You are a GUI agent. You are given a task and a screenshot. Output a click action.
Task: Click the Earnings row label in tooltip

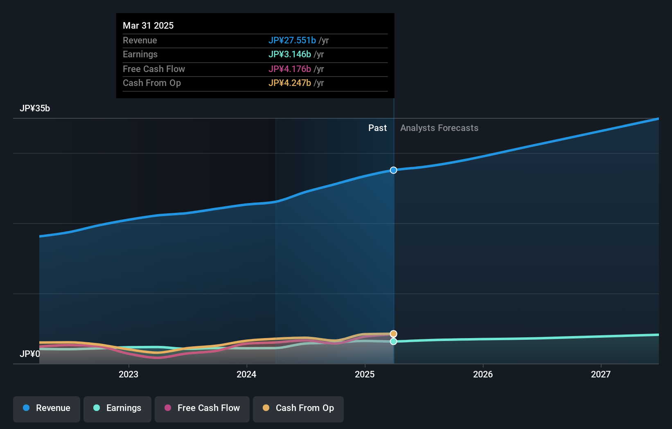(x=140, y=54)
